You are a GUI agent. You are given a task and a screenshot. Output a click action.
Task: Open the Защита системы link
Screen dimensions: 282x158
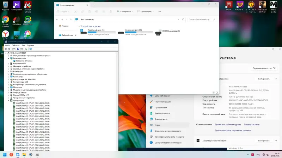coord(252,125)
